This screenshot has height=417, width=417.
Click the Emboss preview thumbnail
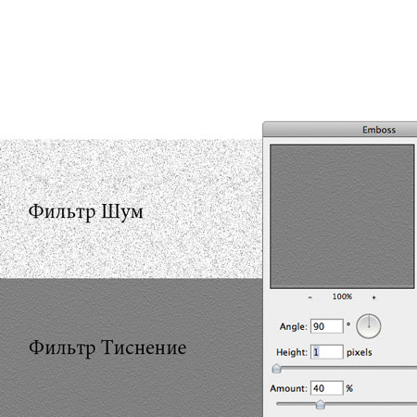(x=342, y=217)
